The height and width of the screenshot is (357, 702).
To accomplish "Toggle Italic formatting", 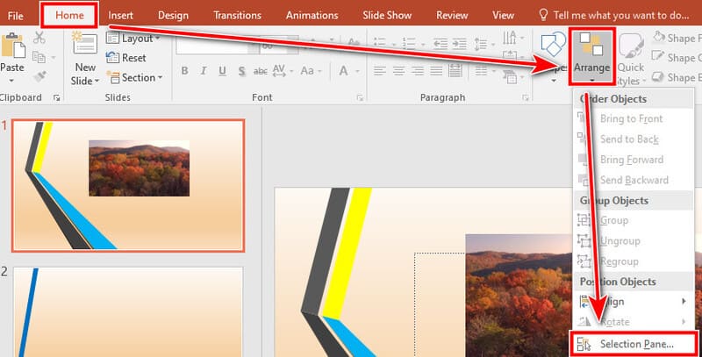I will pos(204,71).
